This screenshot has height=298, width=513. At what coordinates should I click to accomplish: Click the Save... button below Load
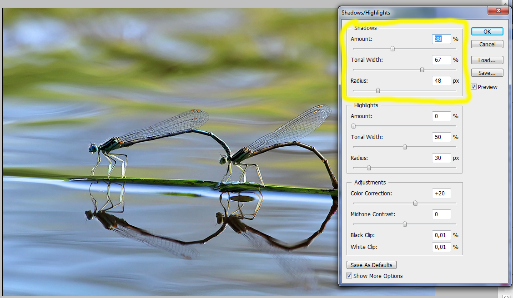pyautogui.click(x=487, y=73)
